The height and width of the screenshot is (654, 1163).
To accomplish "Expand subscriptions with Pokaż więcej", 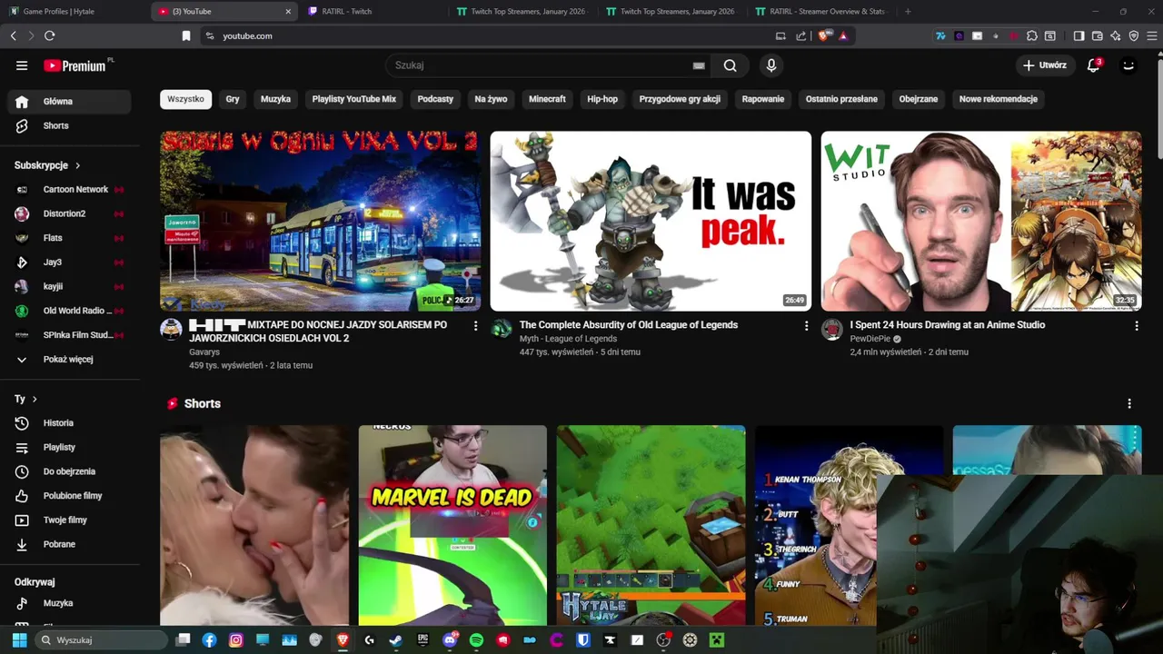I will (70, 360).
